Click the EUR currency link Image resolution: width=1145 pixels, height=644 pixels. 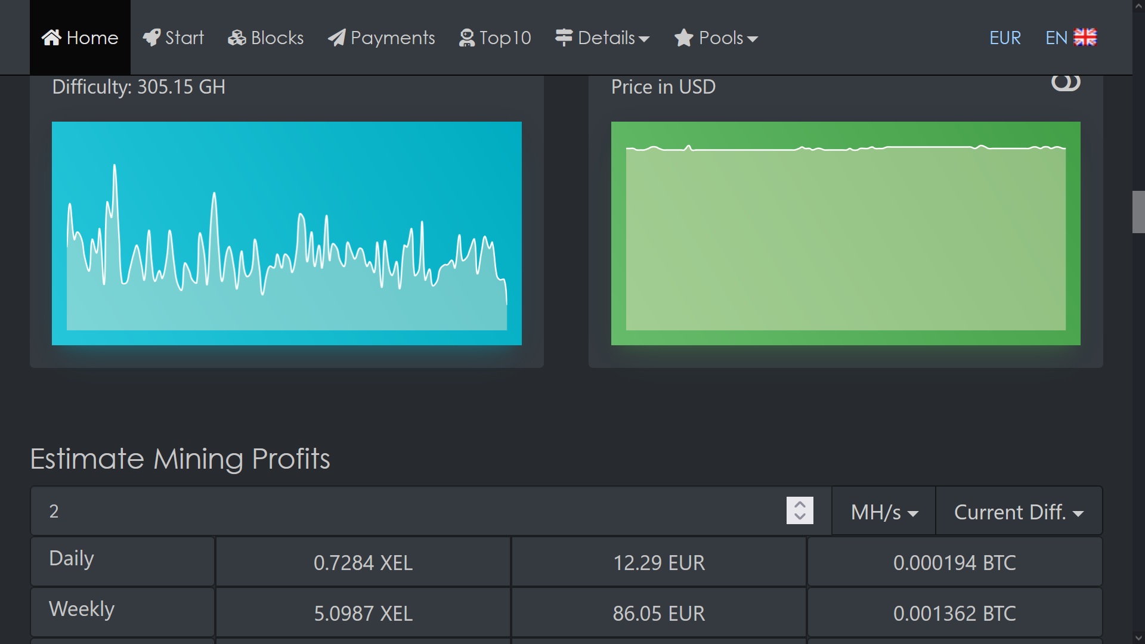(x=1005, y=38)
